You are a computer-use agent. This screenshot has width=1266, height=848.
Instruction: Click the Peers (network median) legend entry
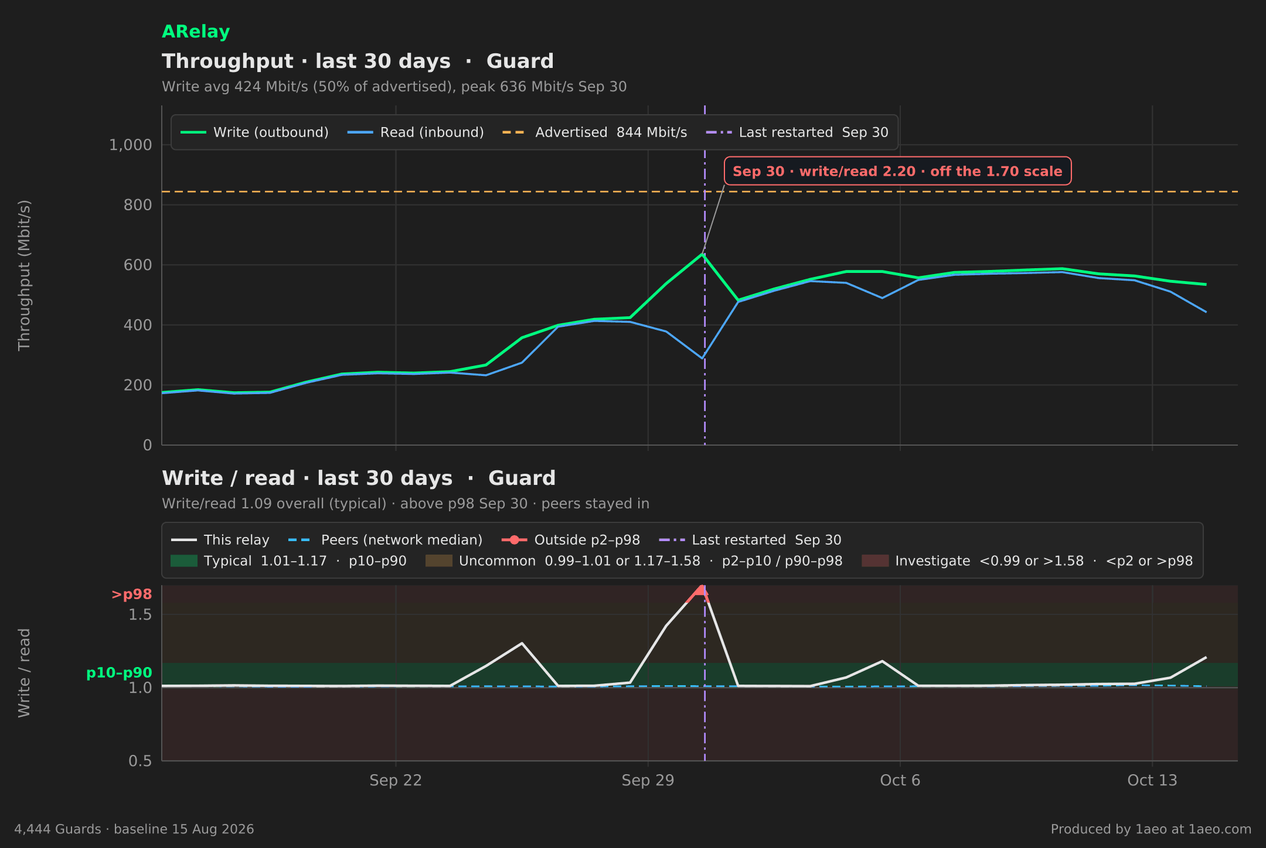[385, 540]
